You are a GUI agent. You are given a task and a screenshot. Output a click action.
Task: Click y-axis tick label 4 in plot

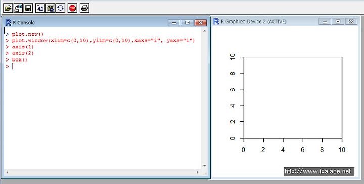[x=232, y=106]
